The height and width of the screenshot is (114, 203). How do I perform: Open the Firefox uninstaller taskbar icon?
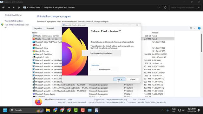96,110
